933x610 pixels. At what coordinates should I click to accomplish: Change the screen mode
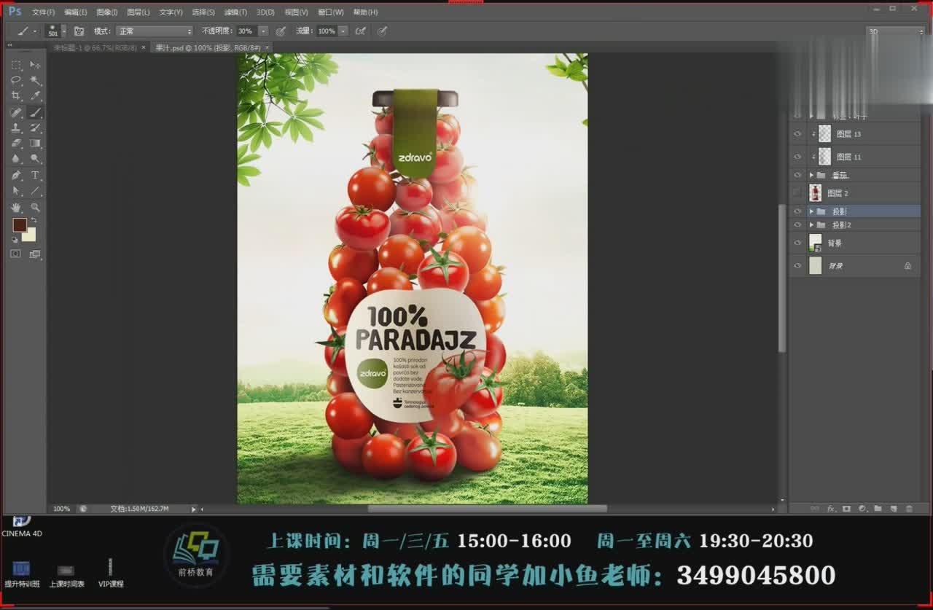point(34,254)
